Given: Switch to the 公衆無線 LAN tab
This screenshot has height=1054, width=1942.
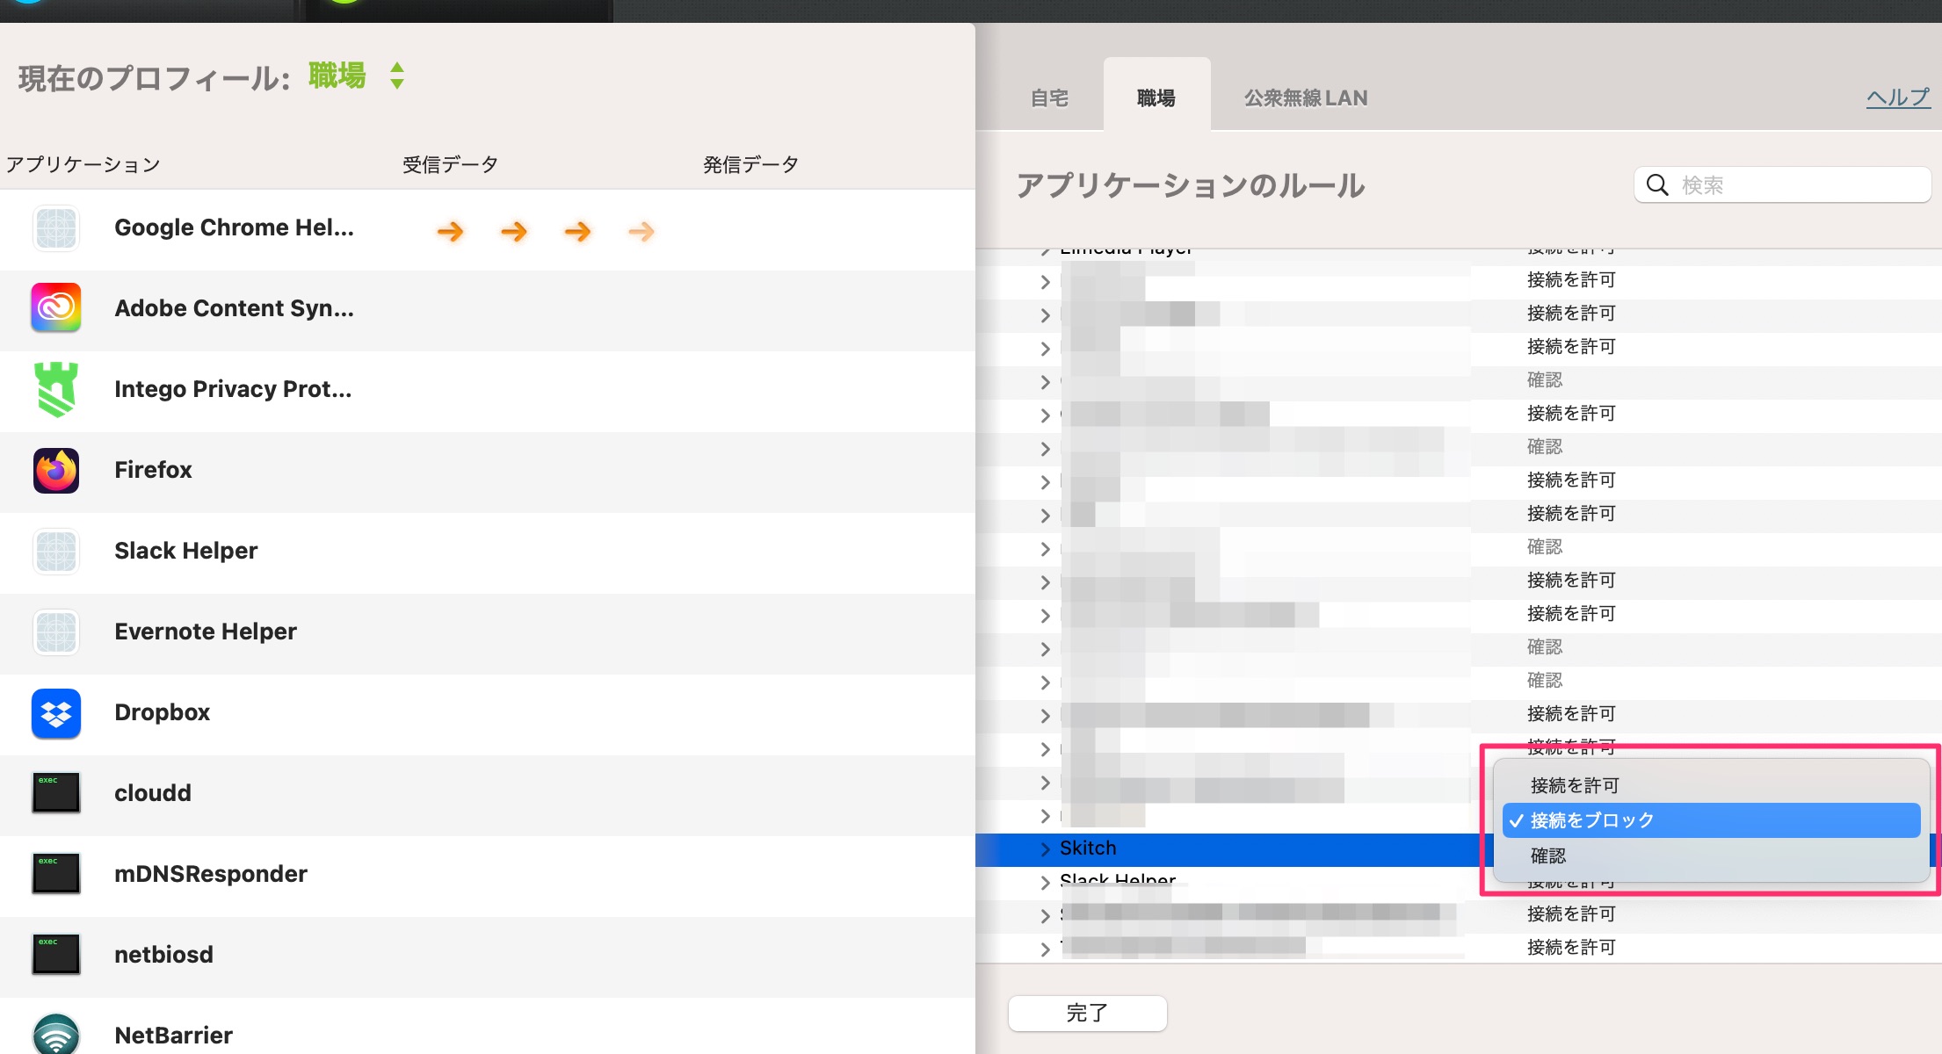Looking at the screenshot, I should point(1306,97).
